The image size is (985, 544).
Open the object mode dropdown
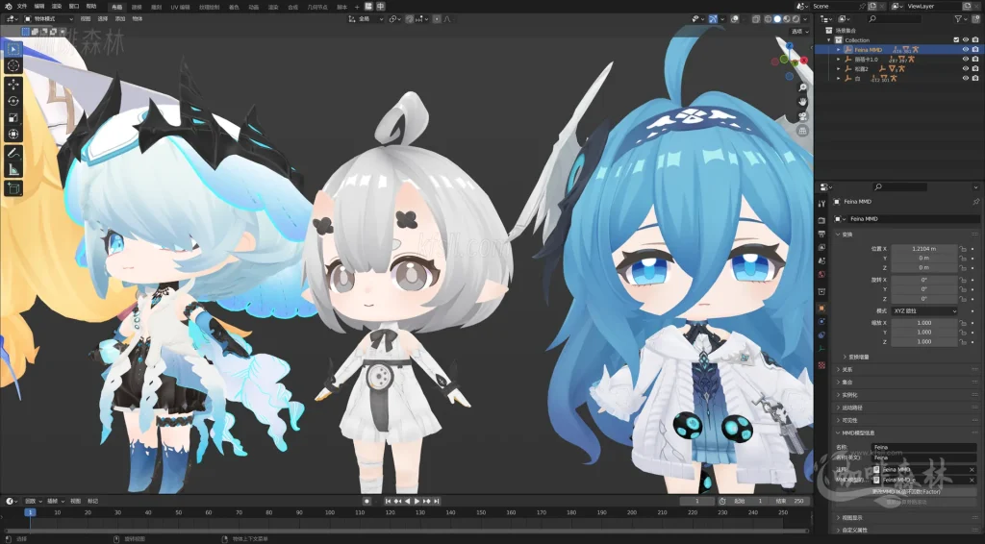(48, 19)
